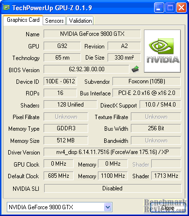Switch to the Sensors tab
The image size is (189, 216).
tap(54, 21)
